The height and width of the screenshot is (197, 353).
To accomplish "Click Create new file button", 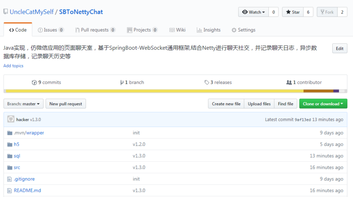I will pyautogui.click(x=226, y=104).
